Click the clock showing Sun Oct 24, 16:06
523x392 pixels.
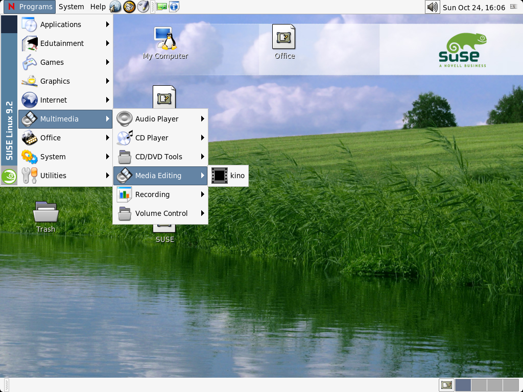pyautogui.click(x=473, y=7)
